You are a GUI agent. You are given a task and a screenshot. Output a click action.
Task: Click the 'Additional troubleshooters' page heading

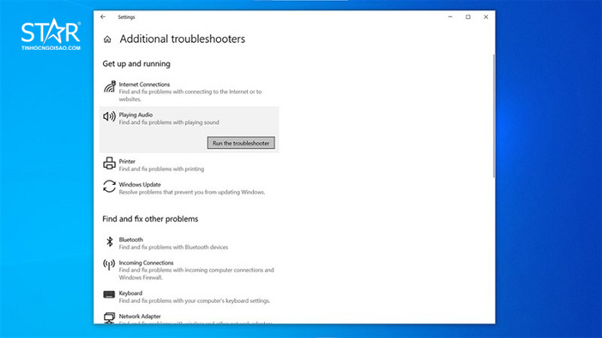point(182,39)
